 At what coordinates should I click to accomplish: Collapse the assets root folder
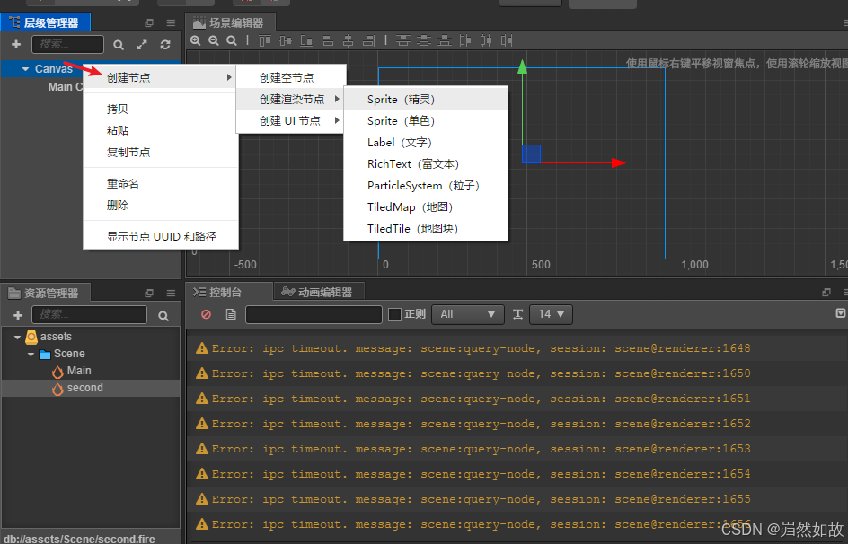pos(17,338)
